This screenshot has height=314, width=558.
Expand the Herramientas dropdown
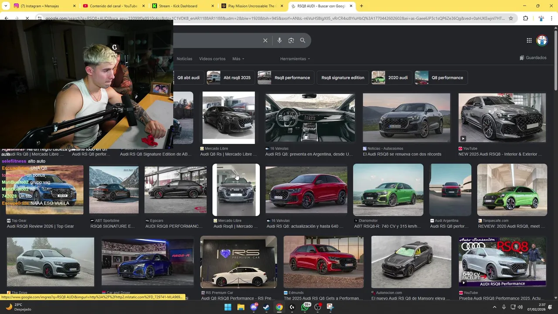[x=295, y=59]
